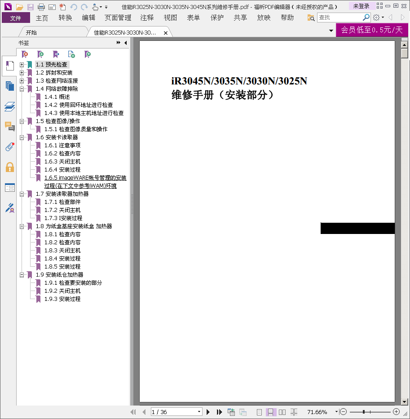Open the 注释 ribbon tab

[x=147, y=18]
